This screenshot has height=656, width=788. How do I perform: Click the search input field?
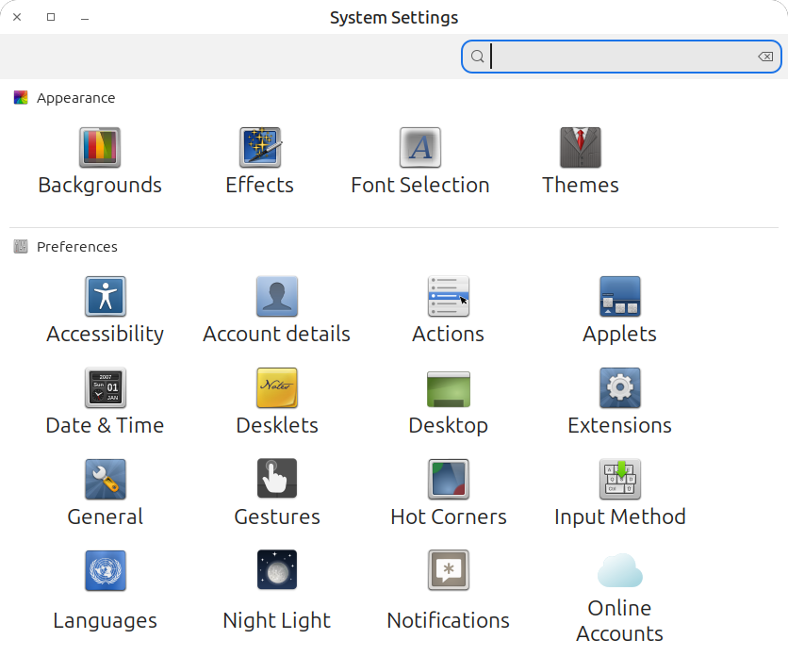tap(622, 57)
